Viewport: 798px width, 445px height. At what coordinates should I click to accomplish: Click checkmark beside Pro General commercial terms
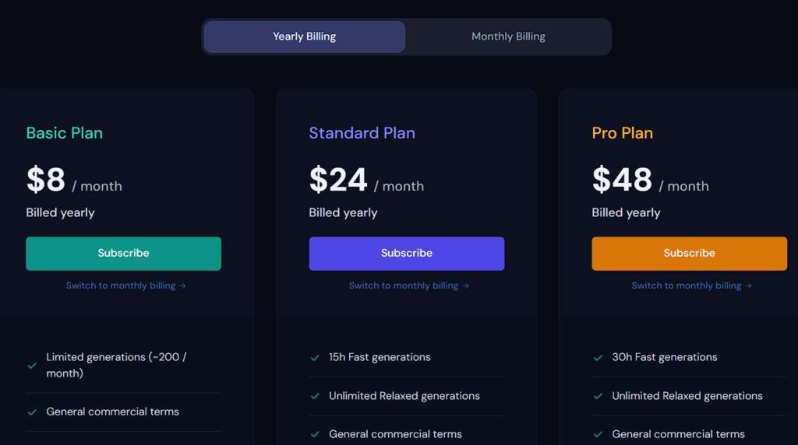tap(598, 435)
